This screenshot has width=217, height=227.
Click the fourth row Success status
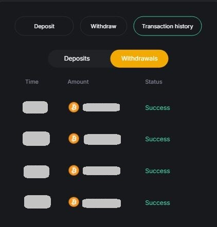coord(157,203)
